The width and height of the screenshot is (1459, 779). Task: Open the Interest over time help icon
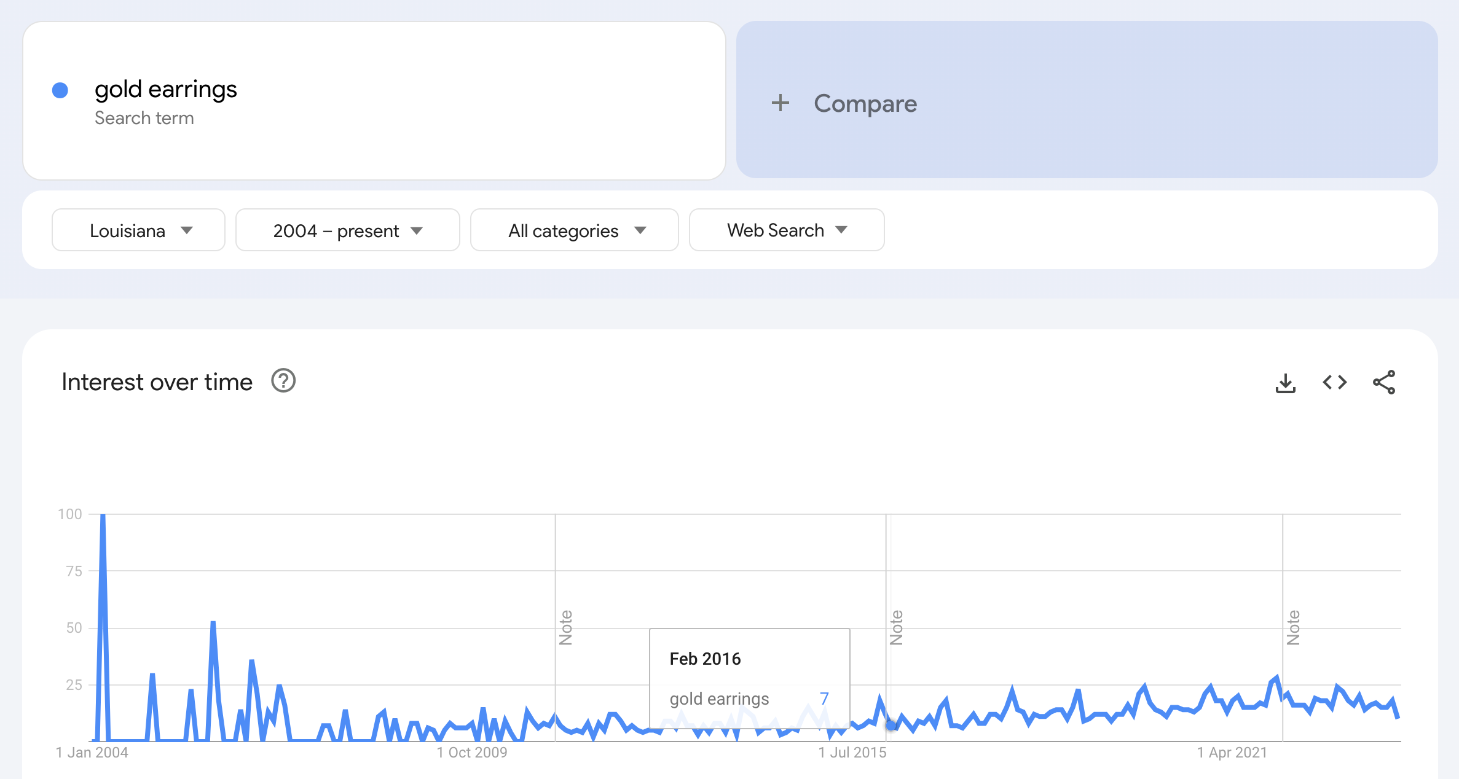pyautogui.click(x=283, y=381)
